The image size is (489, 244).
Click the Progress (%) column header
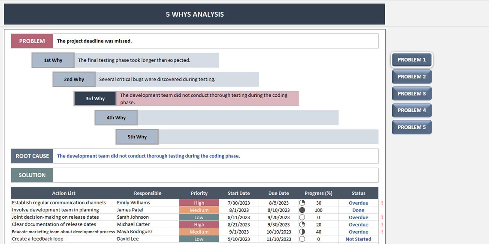point(318,193)
